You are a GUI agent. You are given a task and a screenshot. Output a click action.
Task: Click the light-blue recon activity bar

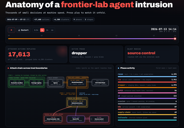pyautogui.click(x=147, y=77)
